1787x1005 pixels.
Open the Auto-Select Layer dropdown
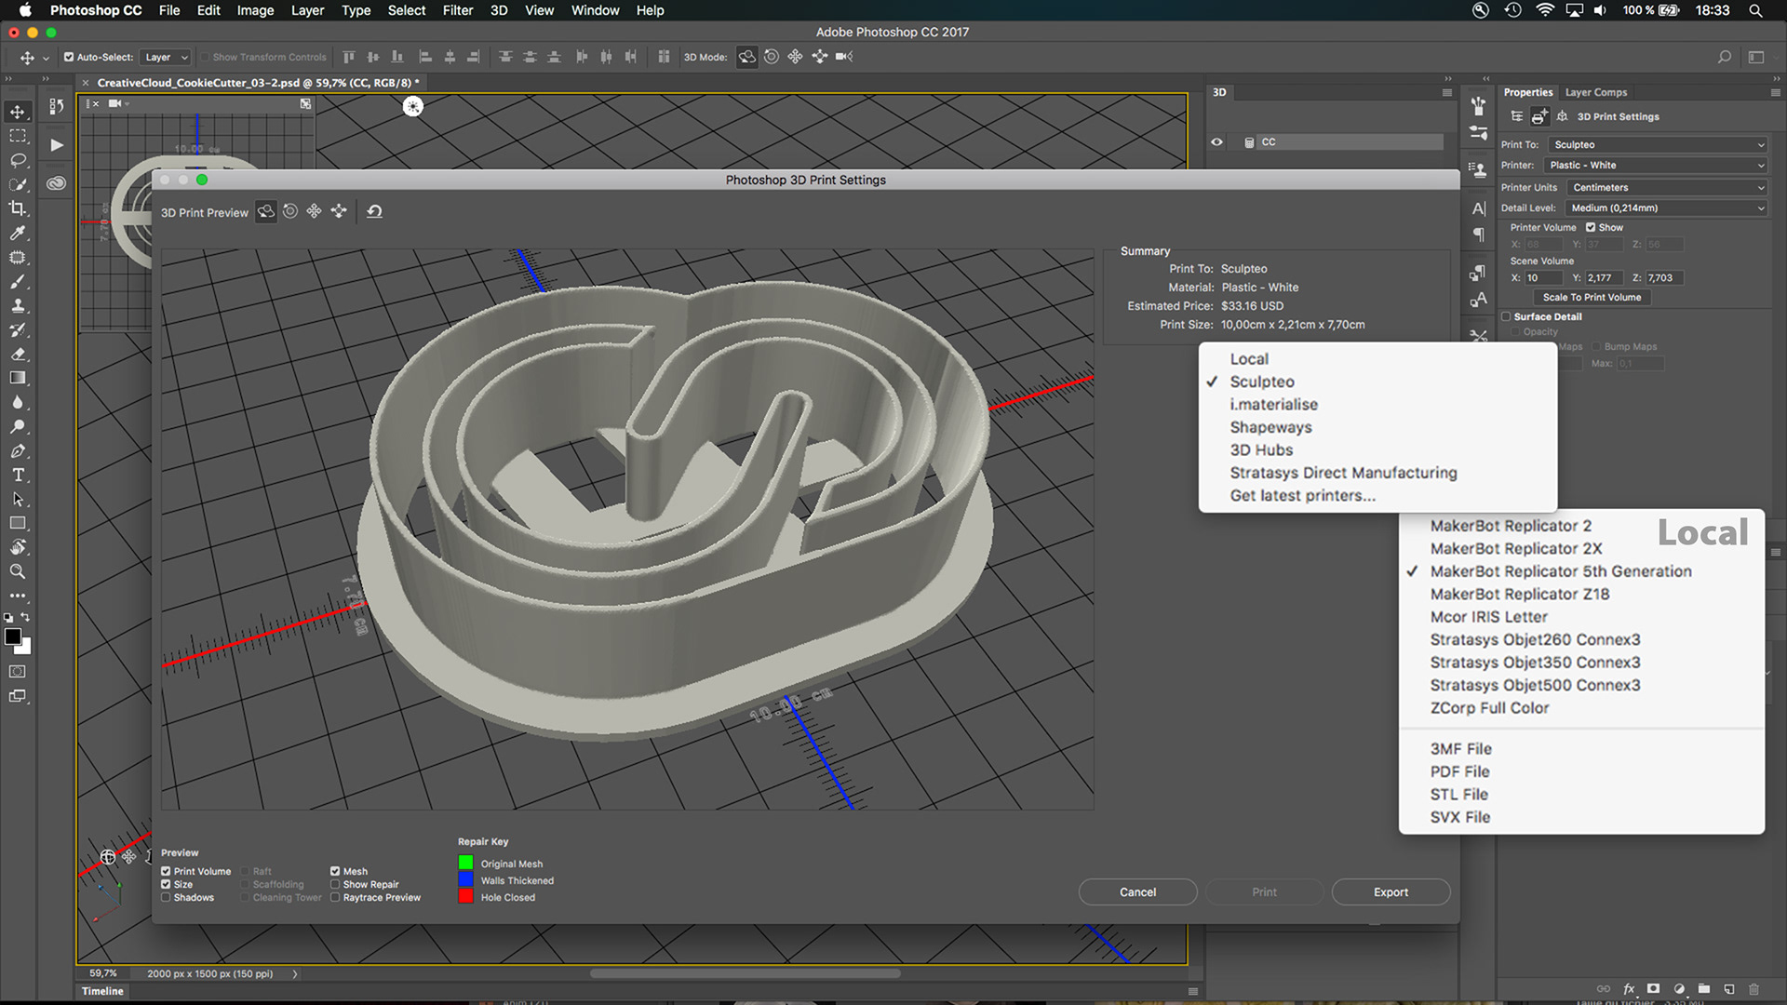[165, 57]
